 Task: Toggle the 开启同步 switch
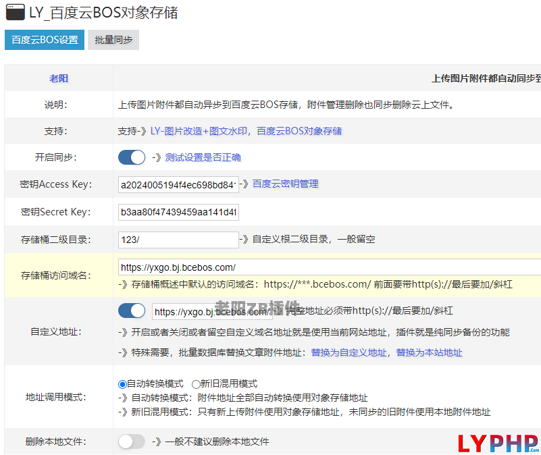coord(132,157)
